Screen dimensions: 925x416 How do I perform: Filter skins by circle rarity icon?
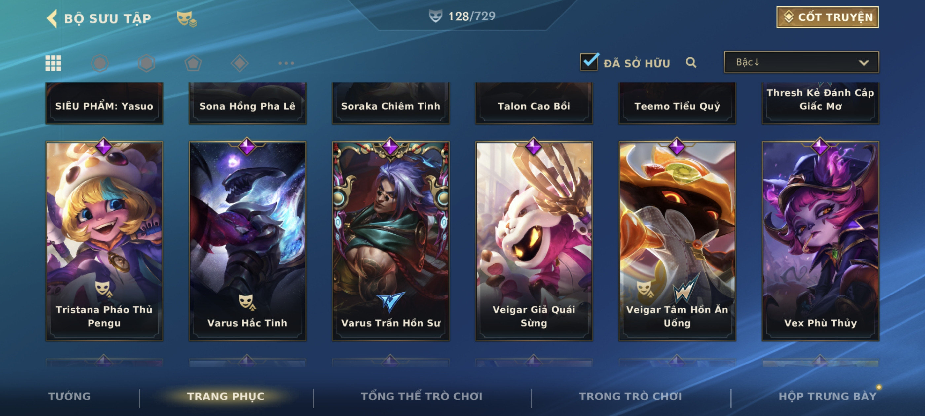click(100, 63)
